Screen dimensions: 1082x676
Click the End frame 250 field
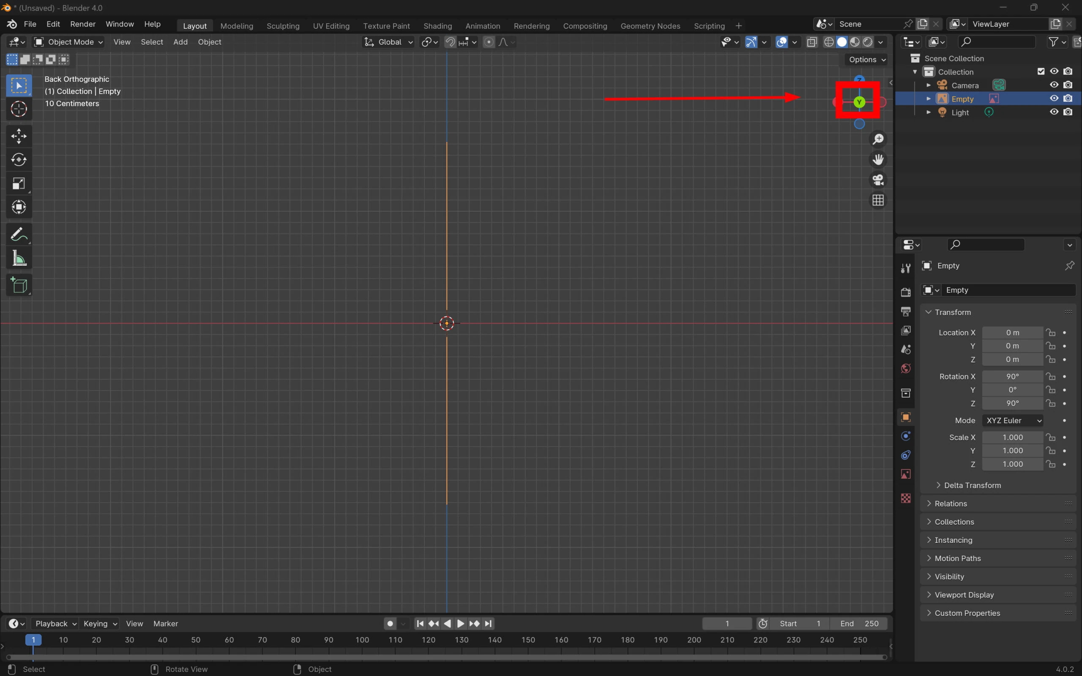click(x=859, y=623)
